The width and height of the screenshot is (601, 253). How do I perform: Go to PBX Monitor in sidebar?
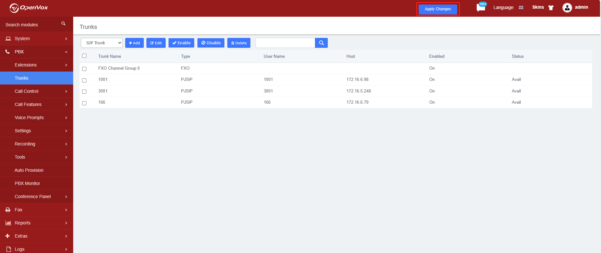click(37, 183)
